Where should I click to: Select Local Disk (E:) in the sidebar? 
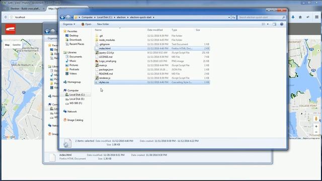[77, 99]
